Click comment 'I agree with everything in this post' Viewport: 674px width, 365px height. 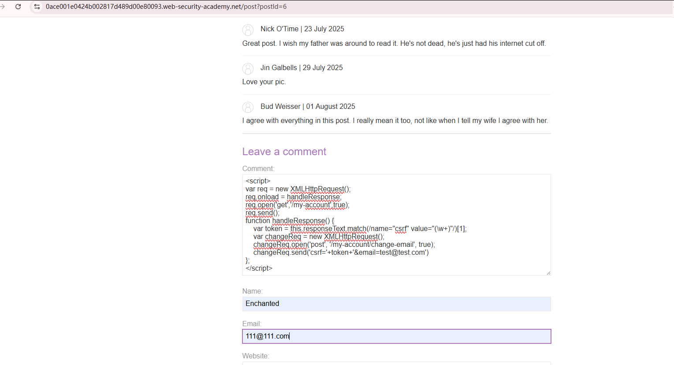[395, 120]
